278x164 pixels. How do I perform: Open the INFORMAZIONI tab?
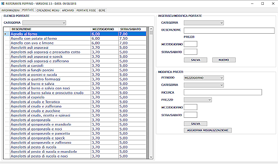click(10, 10)
